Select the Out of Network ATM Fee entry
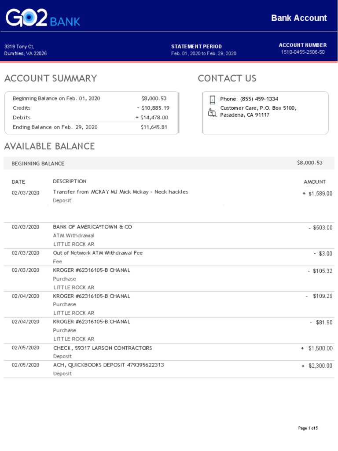This screenshot has height=451, width=338. click(98, 253)
